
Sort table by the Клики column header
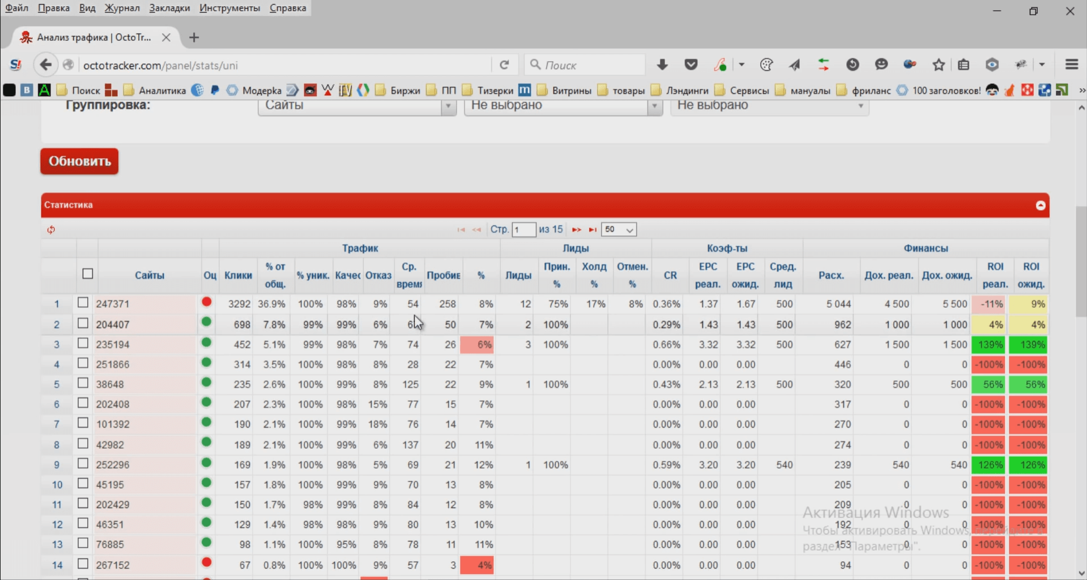tap(238, 275)
